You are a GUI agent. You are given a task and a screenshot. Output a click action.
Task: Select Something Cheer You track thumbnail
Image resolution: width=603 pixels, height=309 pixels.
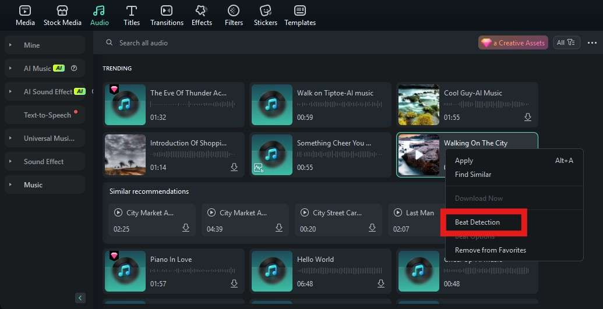pyautogui.click(x=272, y=155)
